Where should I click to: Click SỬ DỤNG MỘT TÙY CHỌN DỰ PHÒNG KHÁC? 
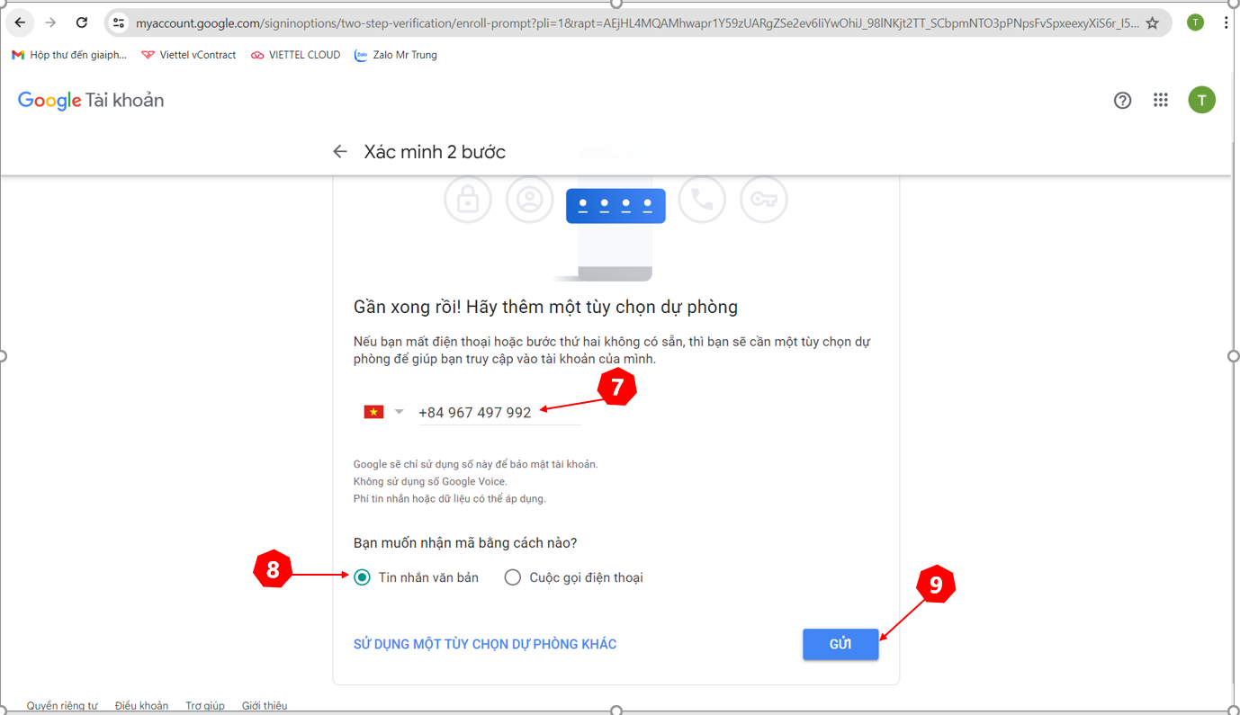[485, 644]
